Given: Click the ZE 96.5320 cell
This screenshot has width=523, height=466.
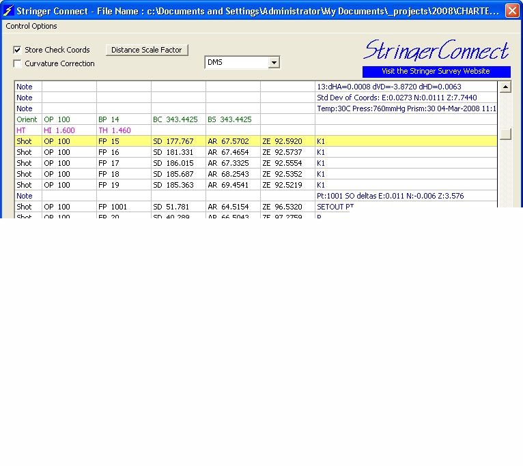Looking at the screenshot, I should coord(287,207).
